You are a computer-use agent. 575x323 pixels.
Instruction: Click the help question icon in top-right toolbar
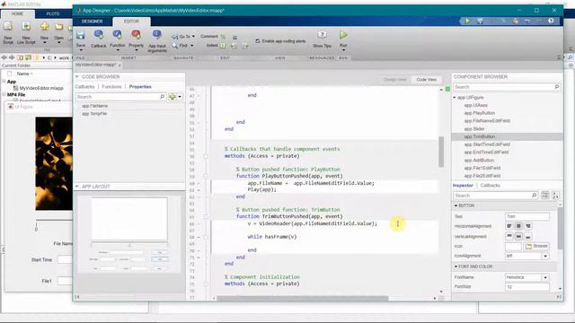point(551,21)
